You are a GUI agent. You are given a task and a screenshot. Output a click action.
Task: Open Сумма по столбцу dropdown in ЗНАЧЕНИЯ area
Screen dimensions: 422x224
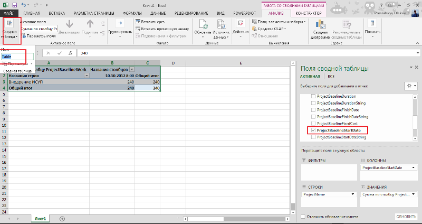pos(413,194)
